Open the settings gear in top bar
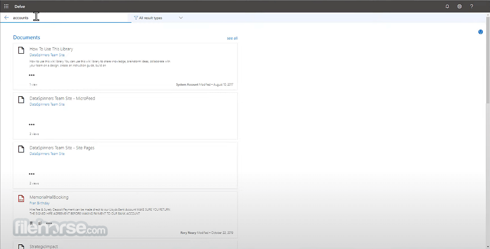 pyautogui.click(x=459, y=6)
